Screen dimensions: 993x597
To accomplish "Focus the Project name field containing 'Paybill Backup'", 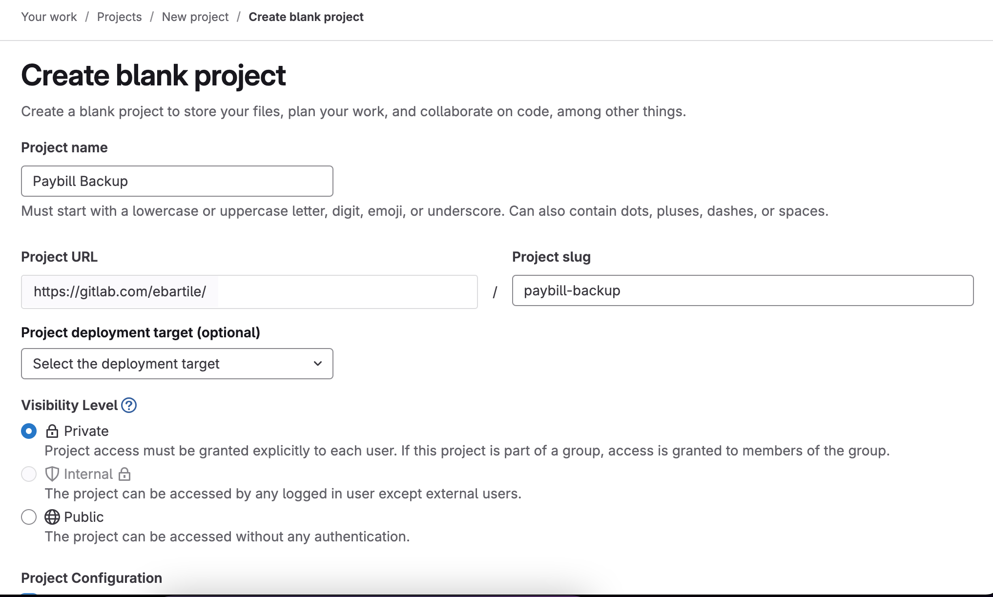I will pyautogui.click(x=177, y=181).
